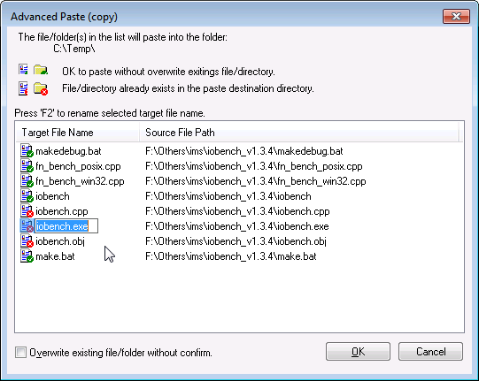Screen dimensions: 479x381
Task: Enable overwrite existing file without confirm checkbox
Action: (20, 353)
